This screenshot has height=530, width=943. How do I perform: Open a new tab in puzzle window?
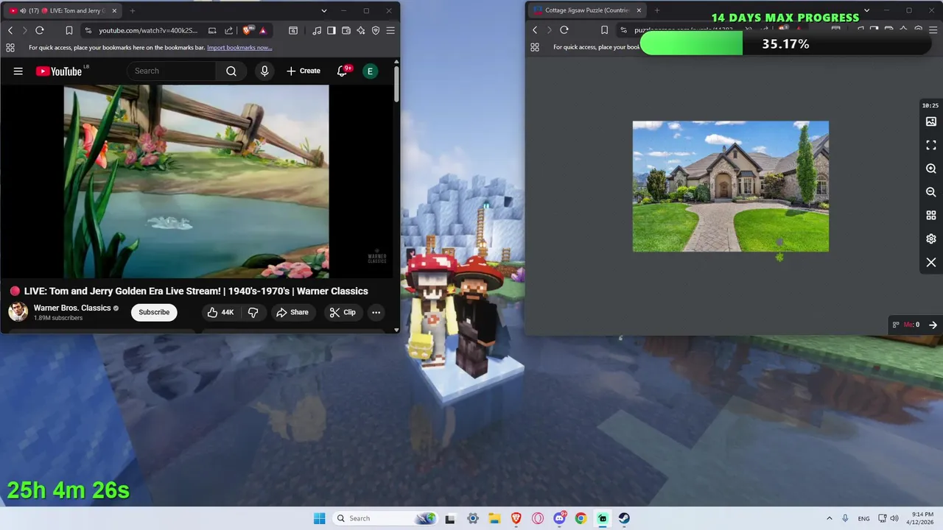(657, 10)
